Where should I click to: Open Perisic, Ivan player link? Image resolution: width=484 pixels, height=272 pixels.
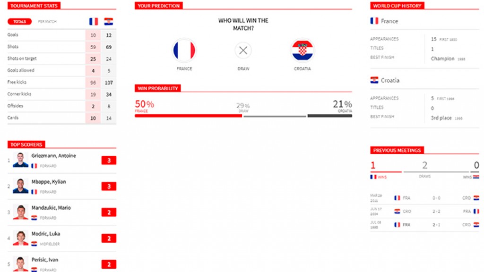point(45,260)
